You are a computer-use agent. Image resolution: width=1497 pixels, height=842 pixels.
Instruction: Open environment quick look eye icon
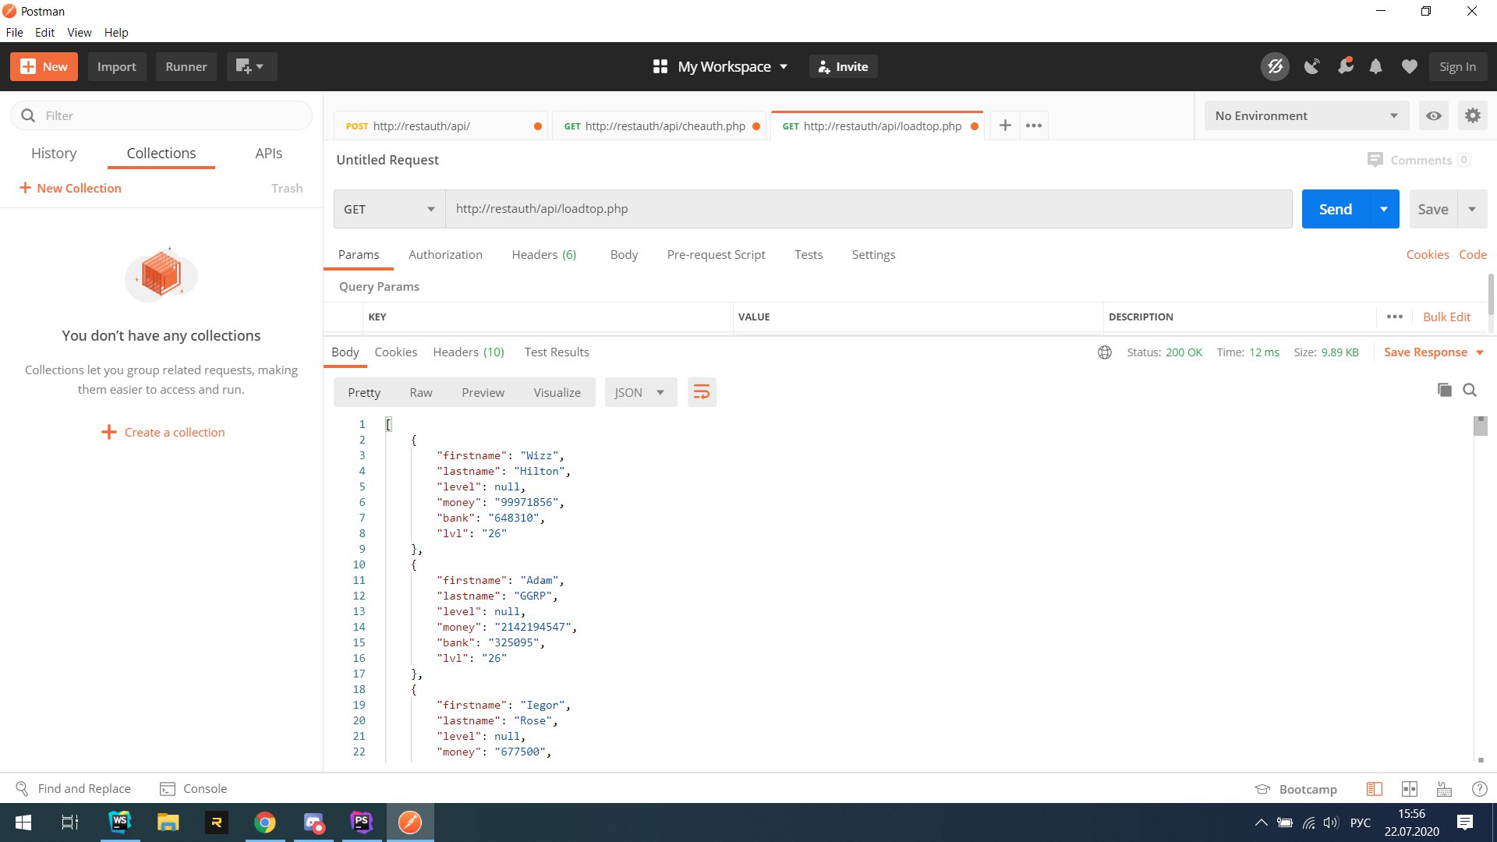pyautogui.click(x=1434, y=115)
